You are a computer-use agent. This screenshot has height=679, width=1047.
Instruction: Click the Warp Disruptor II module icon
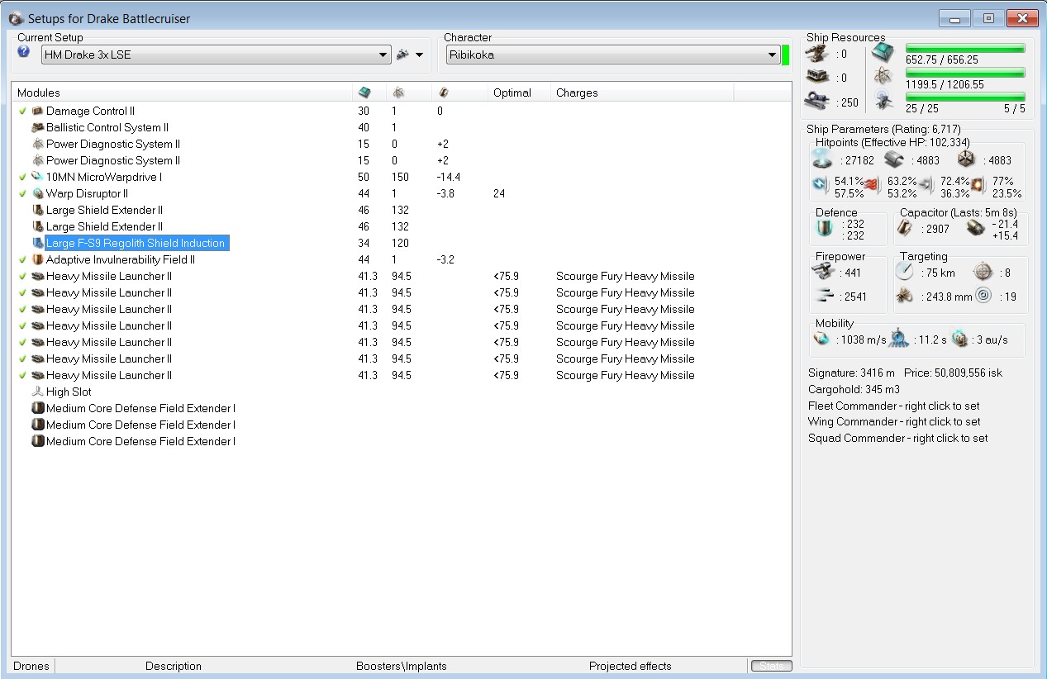[x=37, y=193]
